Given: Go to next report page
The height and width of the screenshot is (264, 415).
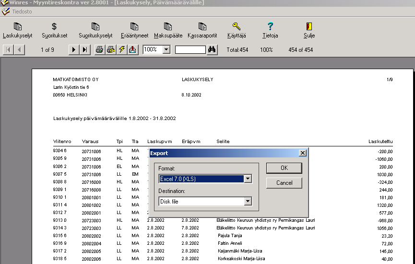Looking at the screenshot, I should click(74, 50).
